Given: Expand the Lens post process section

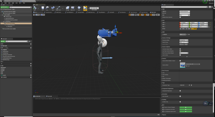Looking at the screenshot, I should (x=163, y=73).
